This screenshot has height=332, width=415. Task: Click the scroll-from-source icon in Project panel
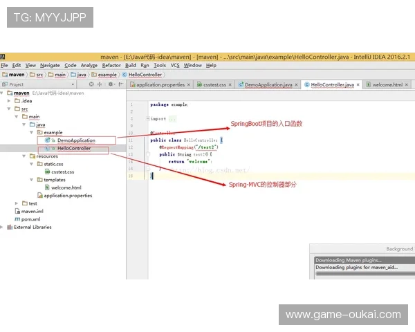tap(91, 84)
